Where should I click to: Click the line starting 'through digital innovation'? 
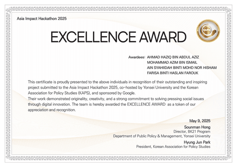(x=112, y=105)
